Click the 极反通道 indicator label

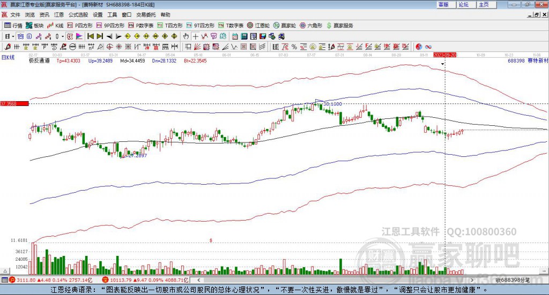point(39,61)
